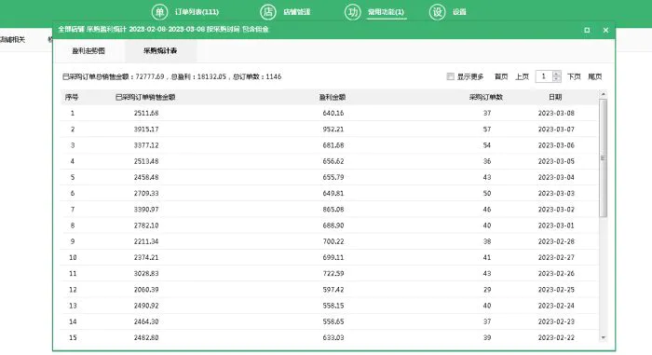This screenshot has width=652, height=355.
Task: Select sales amount cell 2464.30
Action: [146, 321]
